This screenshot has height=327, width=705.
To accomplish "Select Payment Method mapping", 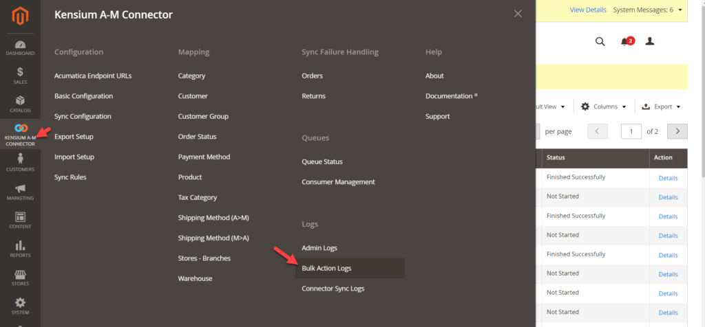I will tap(204, 157).
